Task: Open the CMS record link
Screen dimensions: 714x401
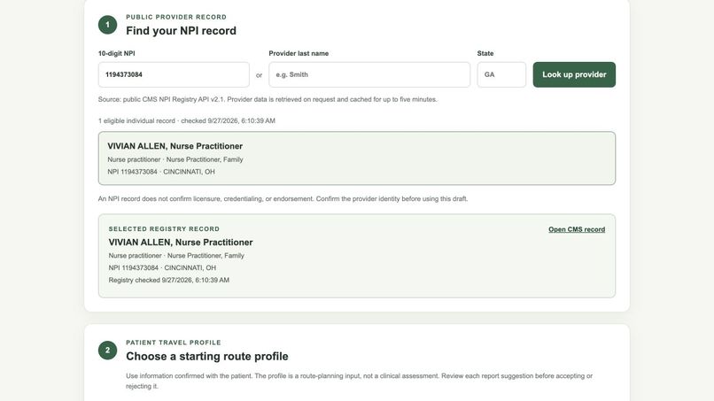Action: 577,229
